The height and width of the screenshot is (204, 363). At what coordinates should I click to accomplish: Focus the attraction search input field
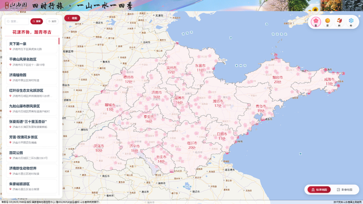pos(17,21)
